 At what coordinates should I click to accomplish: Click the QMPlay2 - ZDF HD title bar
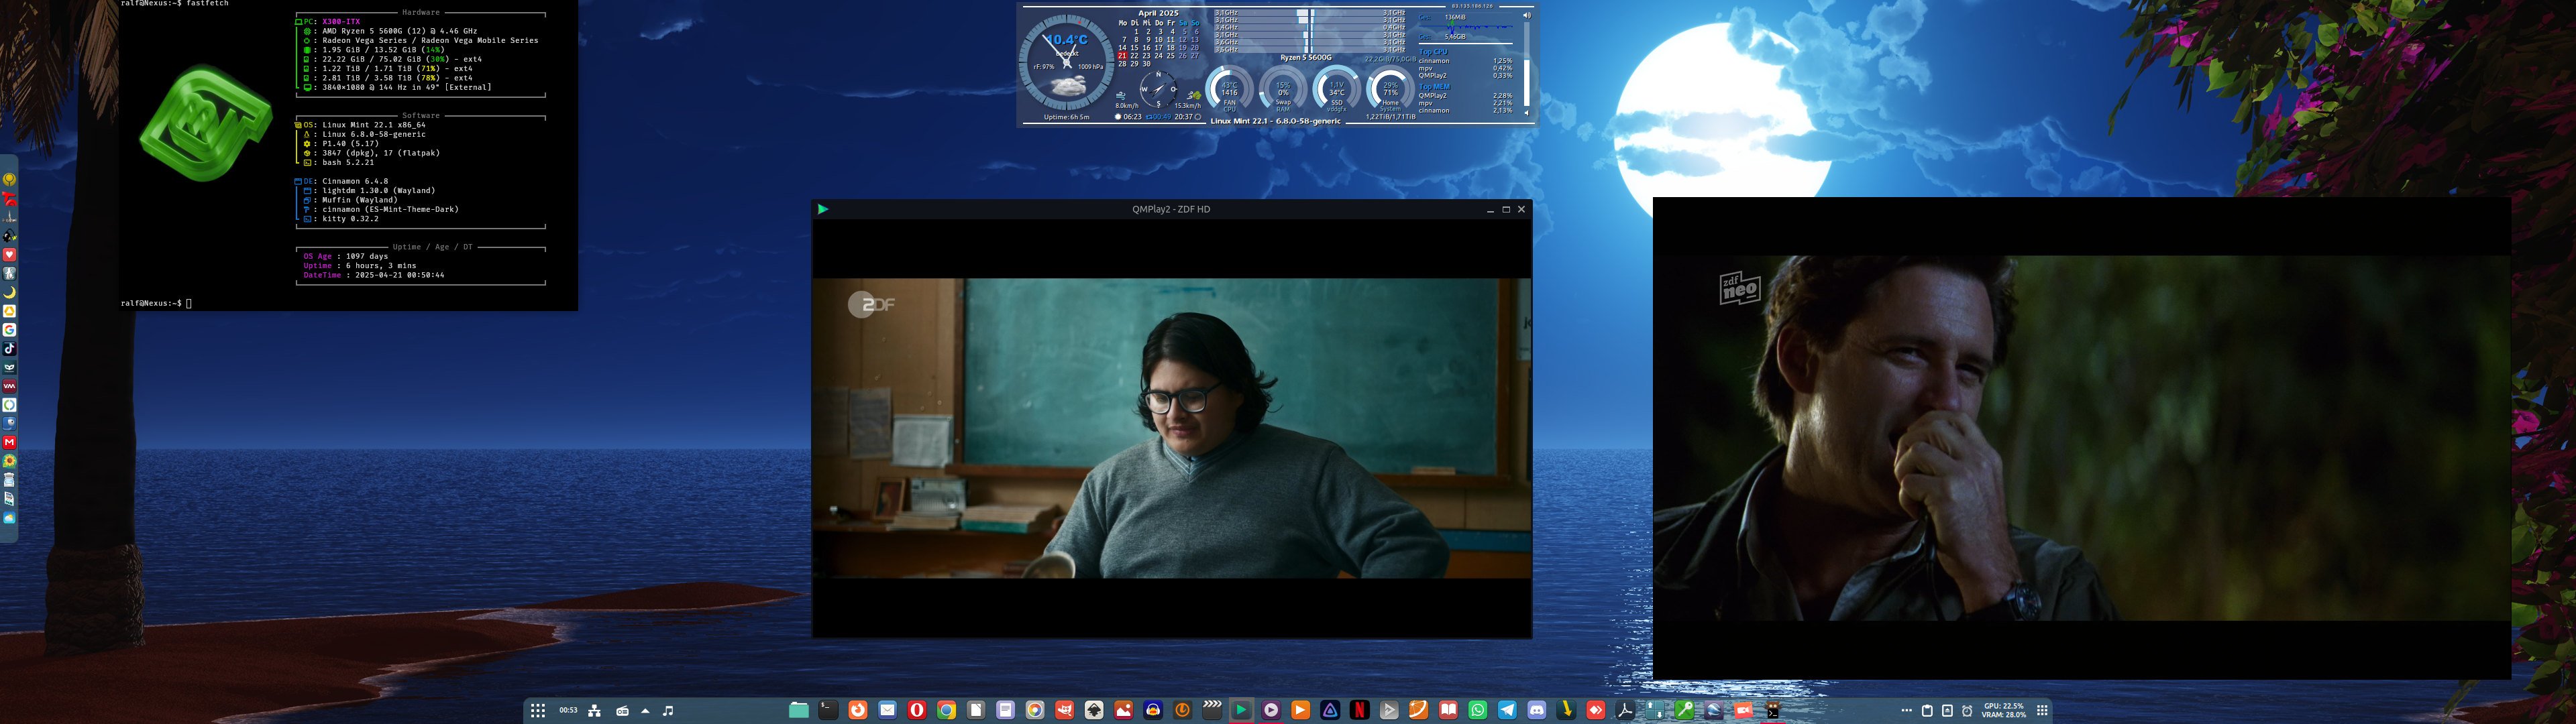point(1170,209)
